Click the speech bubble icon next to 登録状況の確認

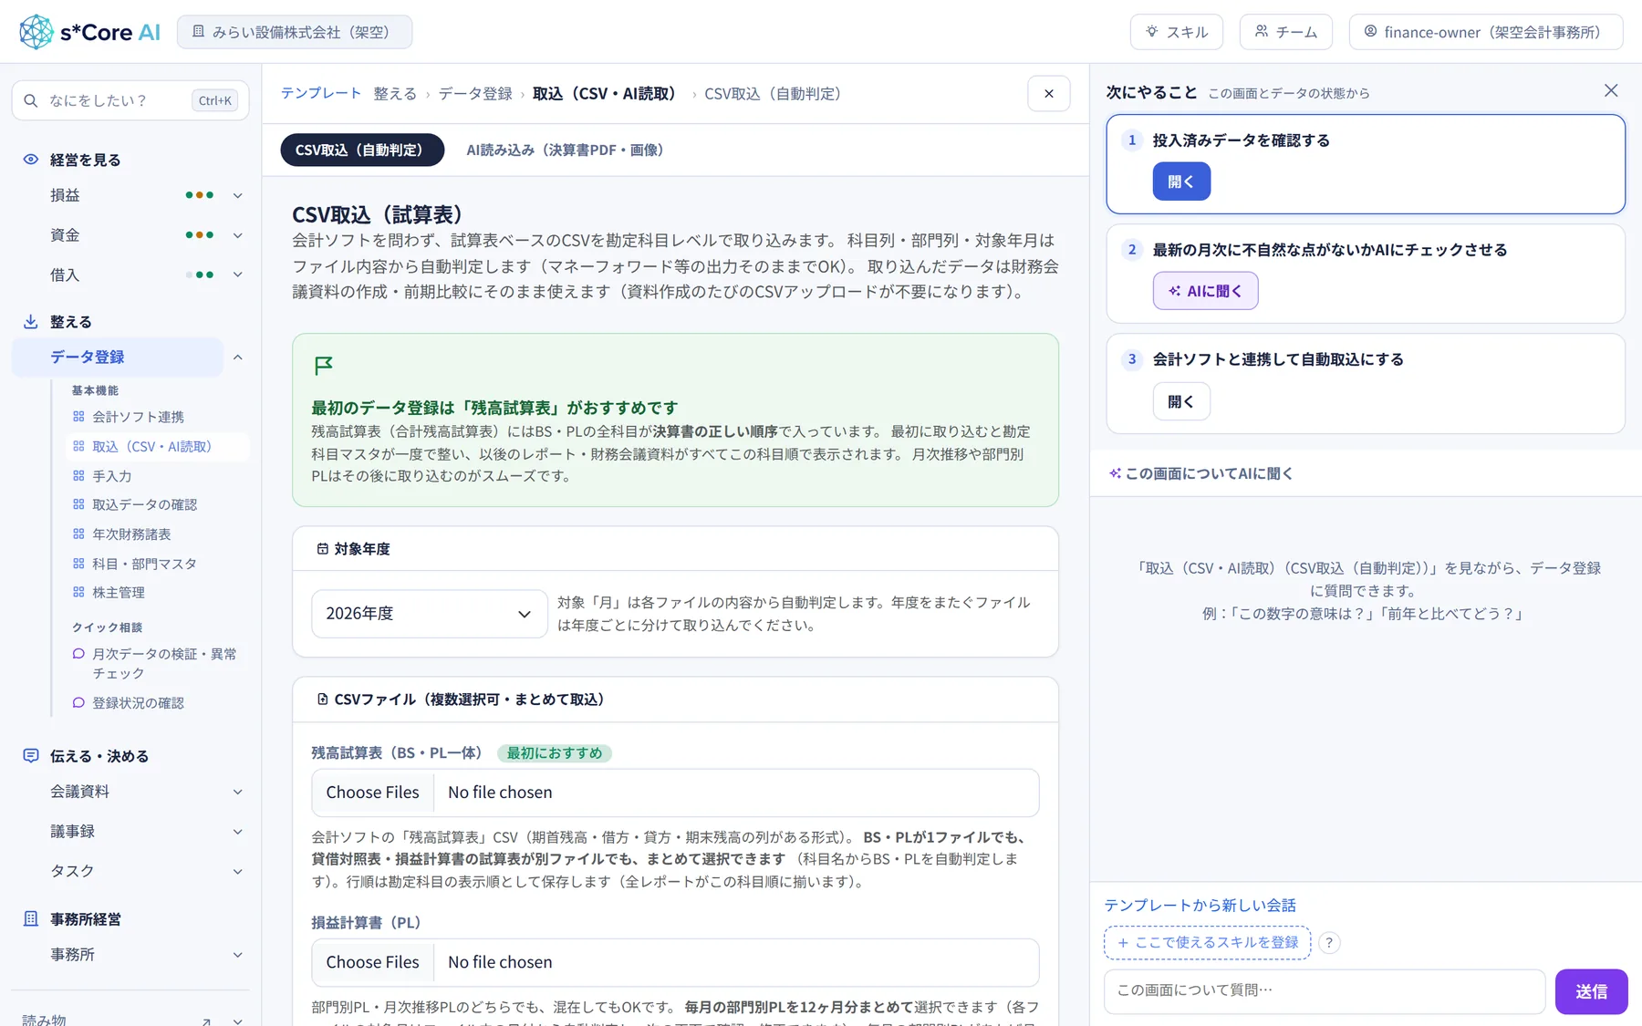[78, 703]
